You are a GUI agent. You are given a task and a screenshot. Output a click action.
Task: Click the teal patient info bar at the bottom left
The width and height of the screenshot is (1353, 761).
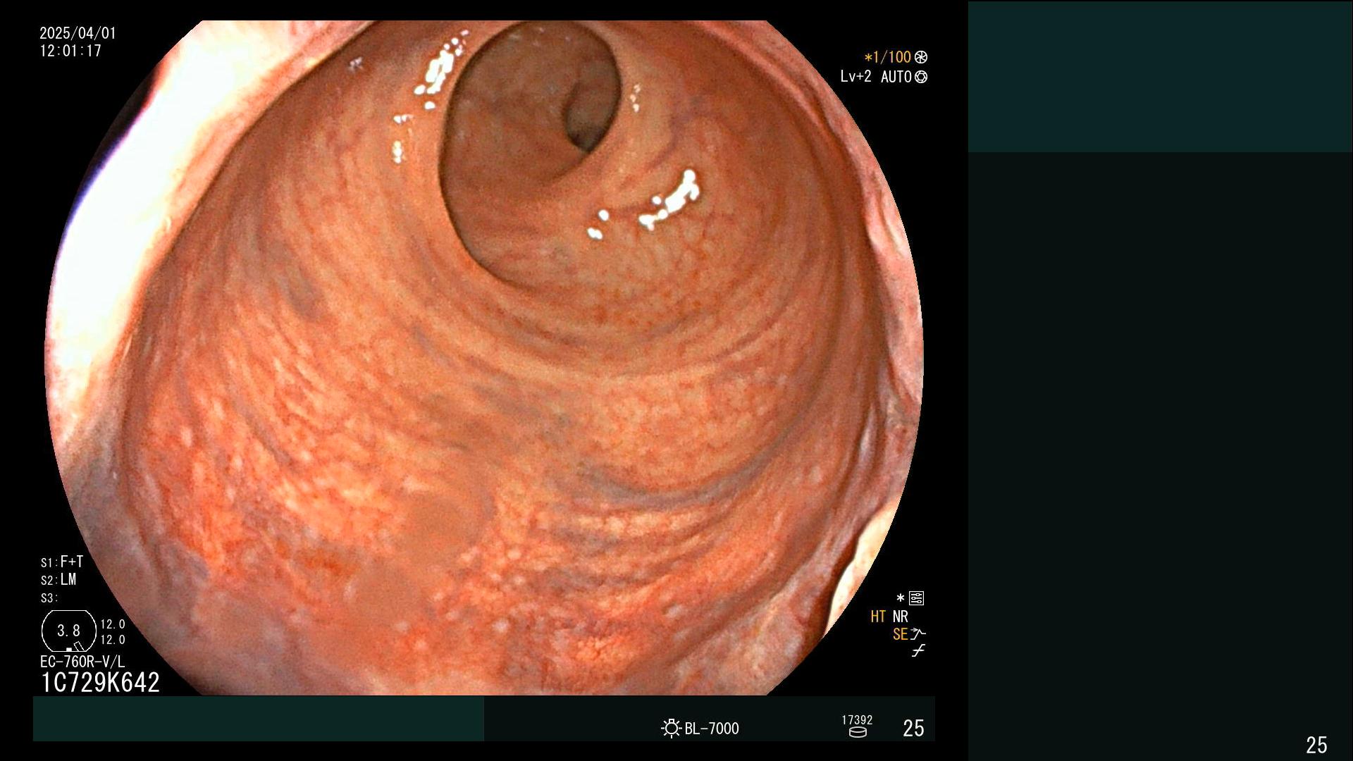(259, 719)
